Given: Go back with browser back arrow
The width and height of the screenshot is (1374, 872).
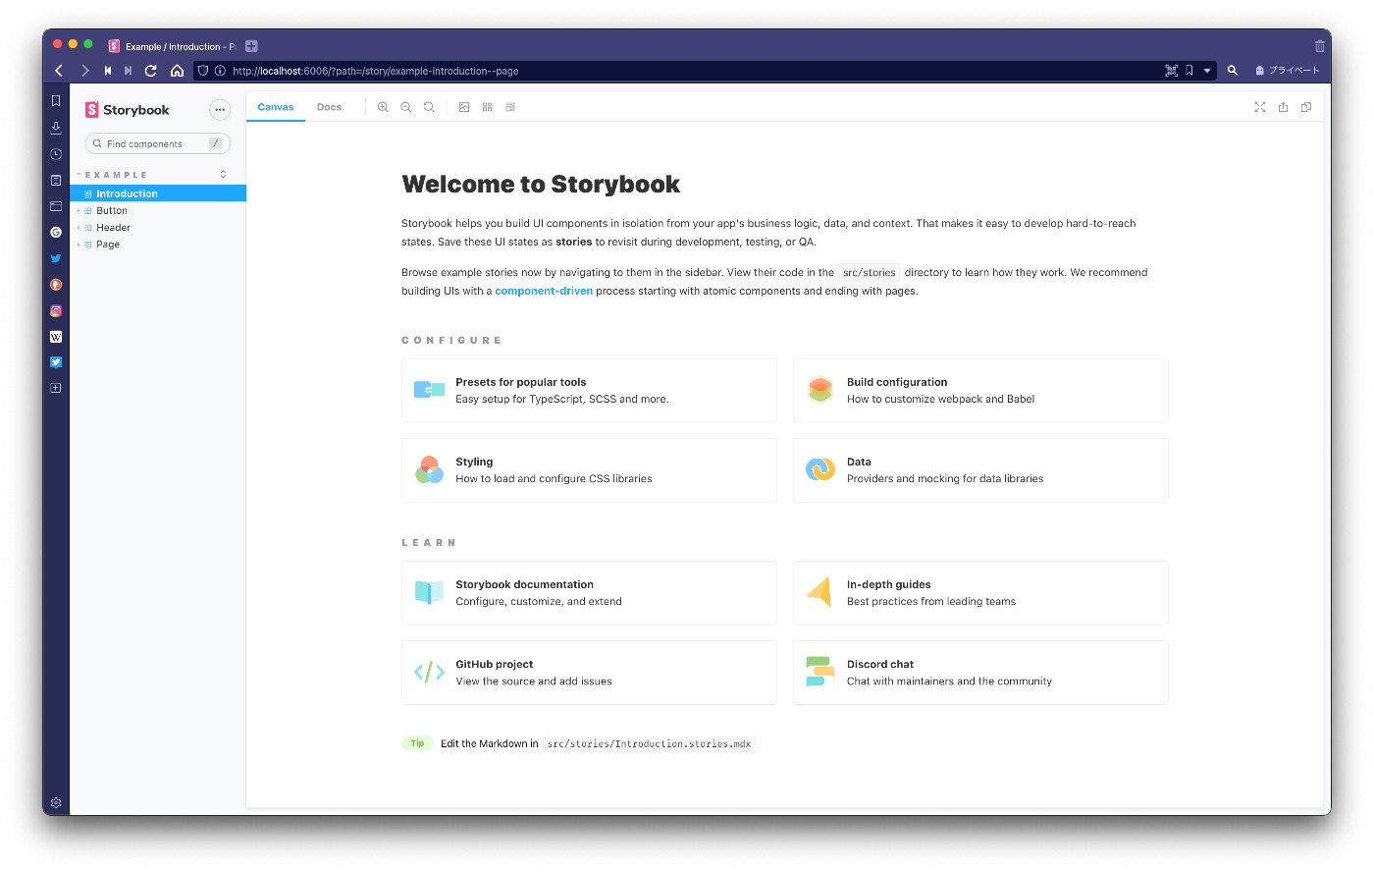Looking at the screenshot, I should click(59, 71).
